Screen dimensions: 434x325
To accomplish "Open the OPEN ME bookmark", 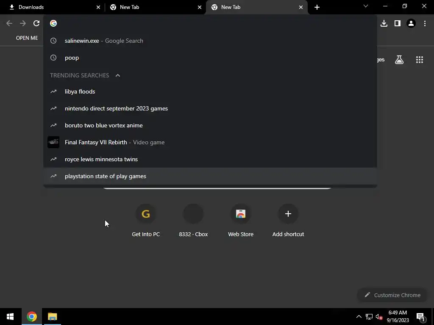I will pyautogui.click(x=27, y=38).
